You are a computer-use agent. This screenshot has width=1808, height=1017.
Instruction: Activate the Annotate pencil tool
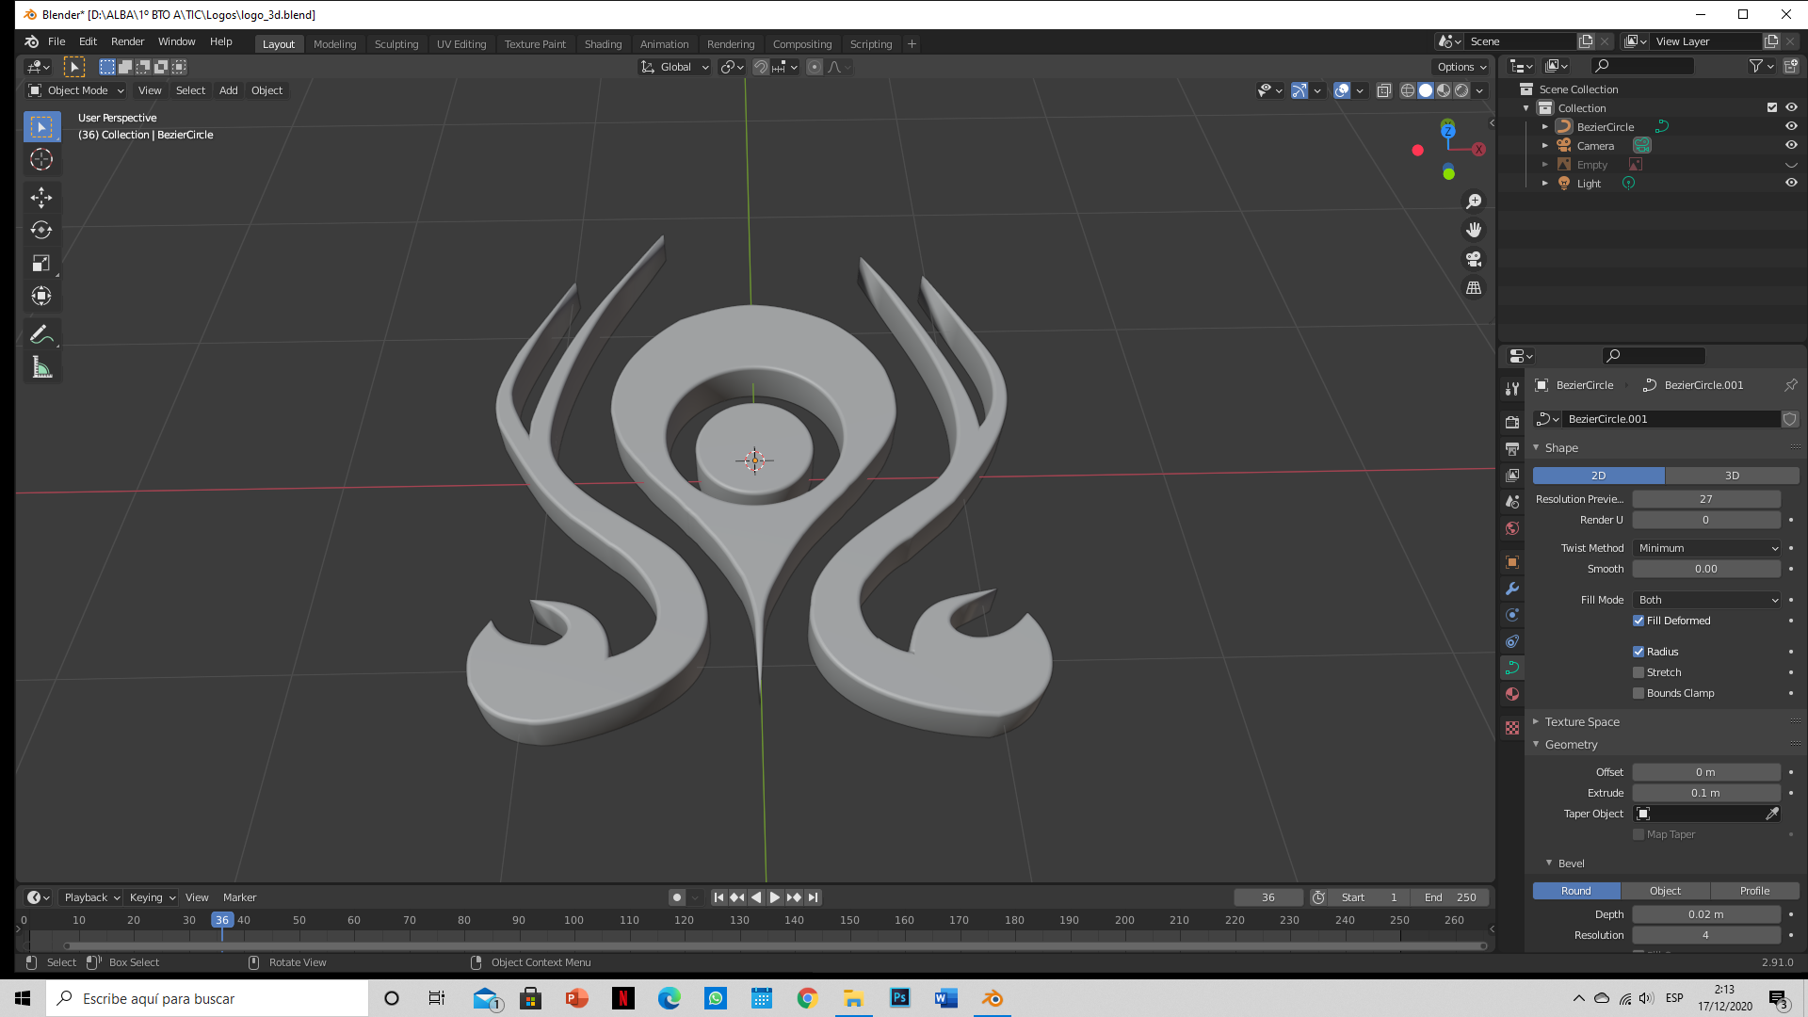pos(41,334)
